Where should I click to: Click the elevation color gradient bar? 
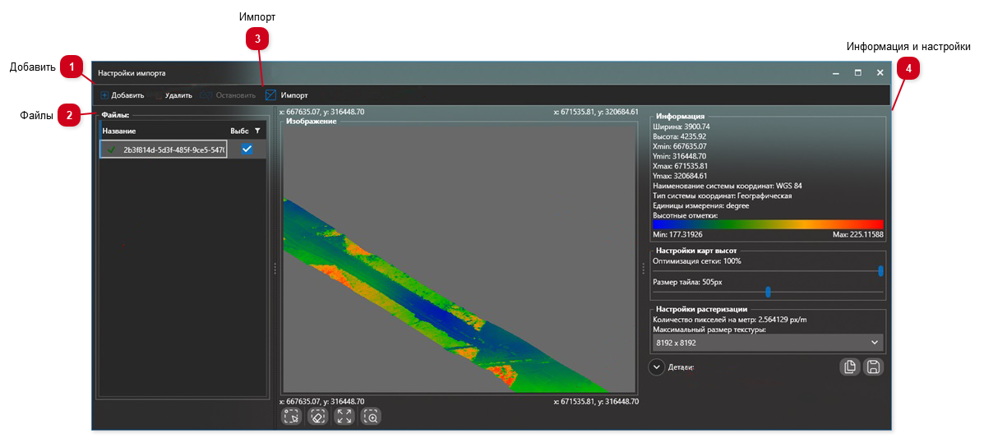[x=768, y=224]
